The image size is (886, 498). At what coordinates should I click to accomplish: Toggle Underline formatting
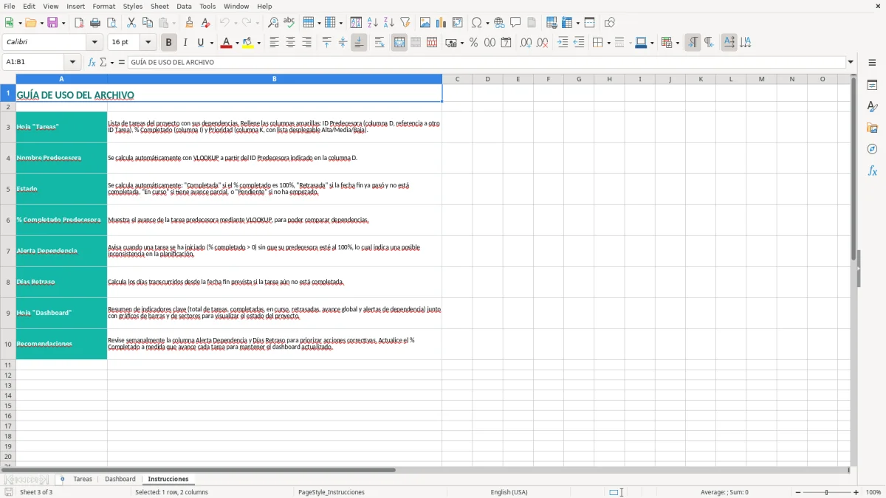click(200, 43)
